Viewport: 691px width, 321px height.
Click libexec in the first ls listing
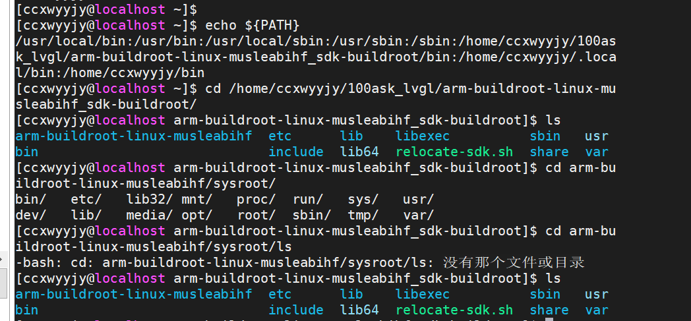(x=423, y=136)
